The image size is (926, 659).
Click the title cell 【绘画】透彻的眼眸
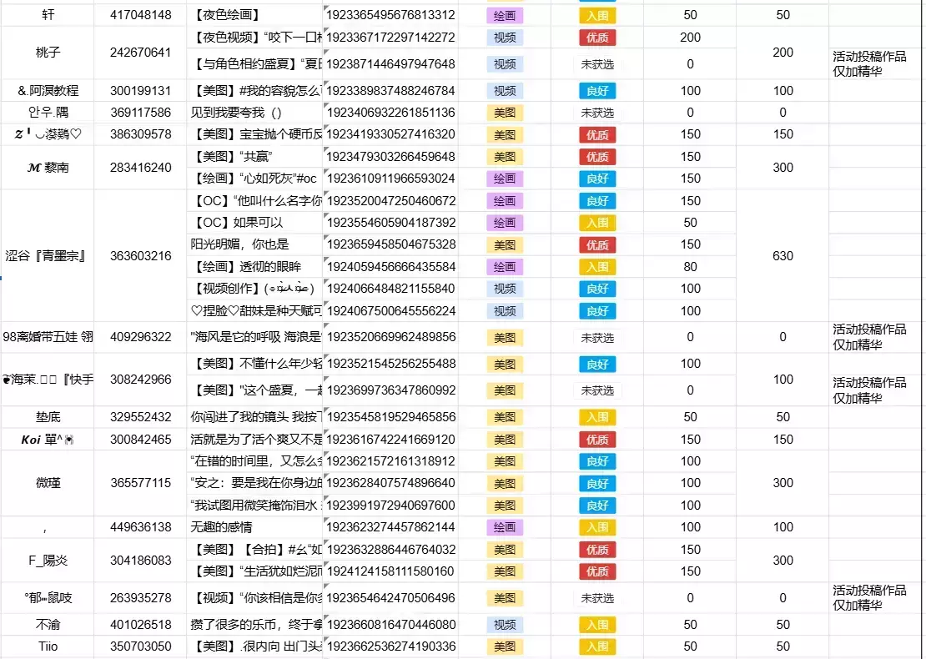tap(255, 267)
